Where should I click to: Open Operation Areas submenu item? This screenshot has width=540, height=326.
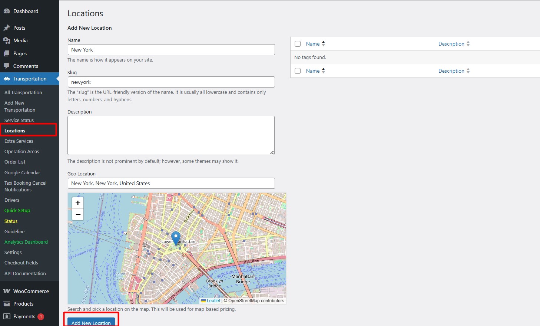click(x=22, y=152)
